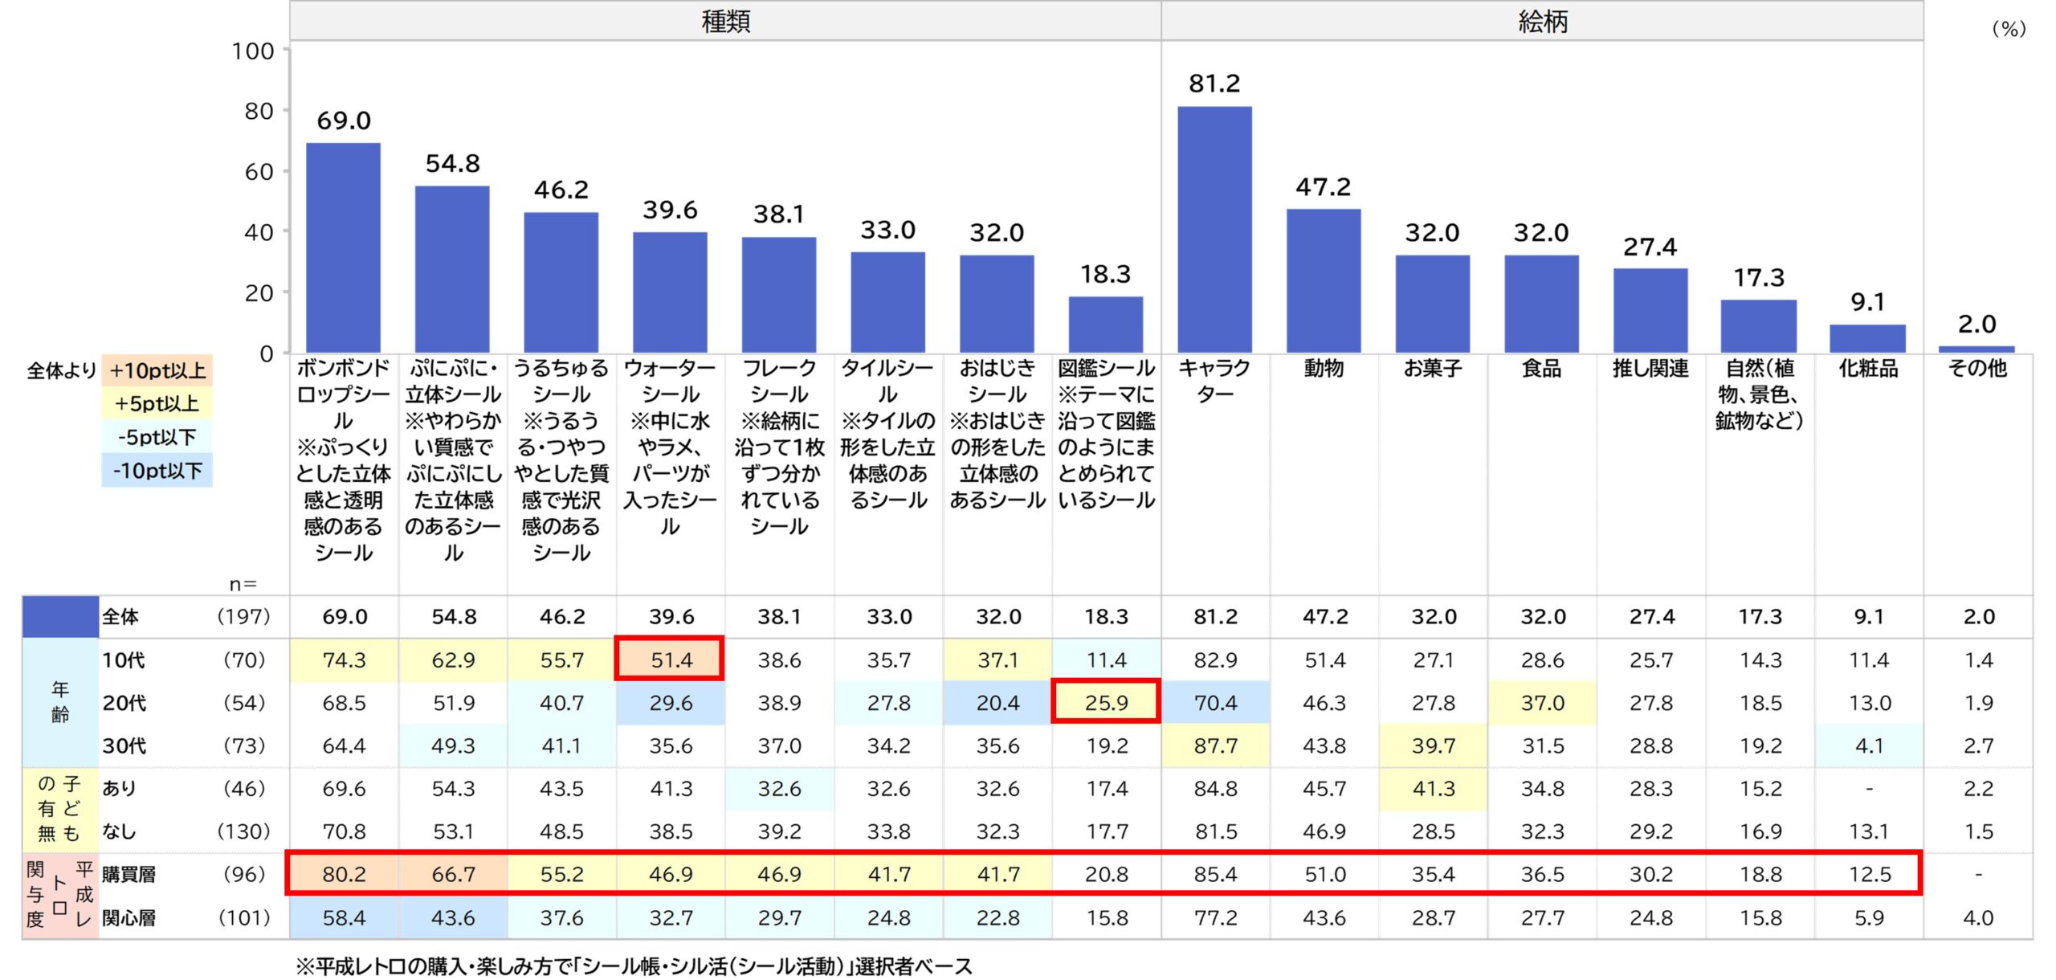Click the 種類 header section
Image resolution: width=2056 pixels, height=980 pixels.
[x=724, y=21]
